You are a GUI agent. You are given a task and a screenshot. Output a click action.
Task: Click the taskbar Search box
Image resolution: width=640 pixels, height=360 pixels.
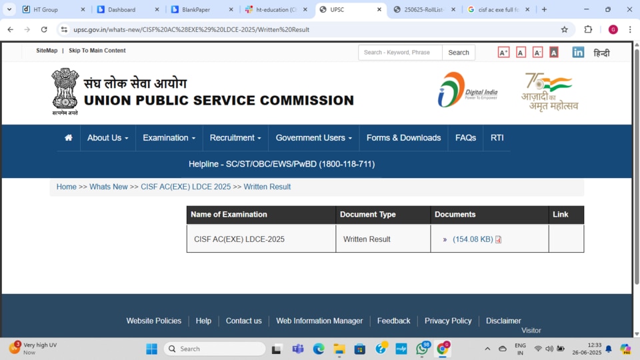pyautogui.click(x=215, y=349)
